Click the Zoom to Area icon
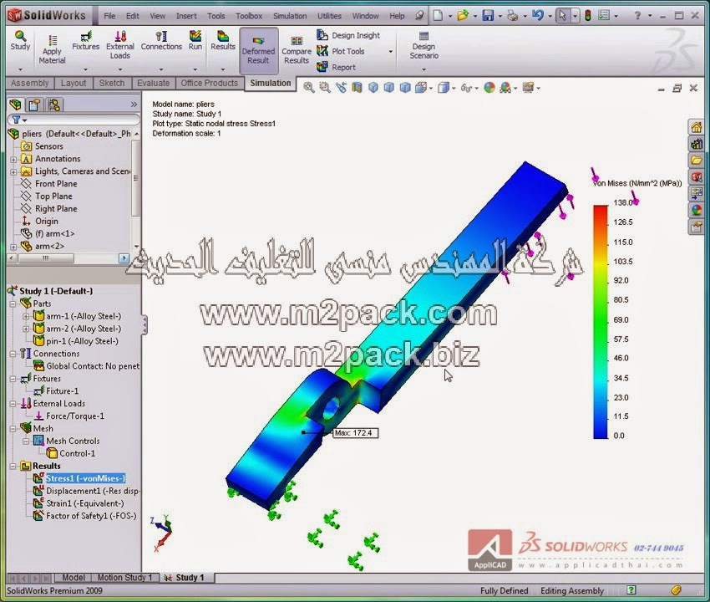Viewport: 710px width, 602px height. (325, 88)
